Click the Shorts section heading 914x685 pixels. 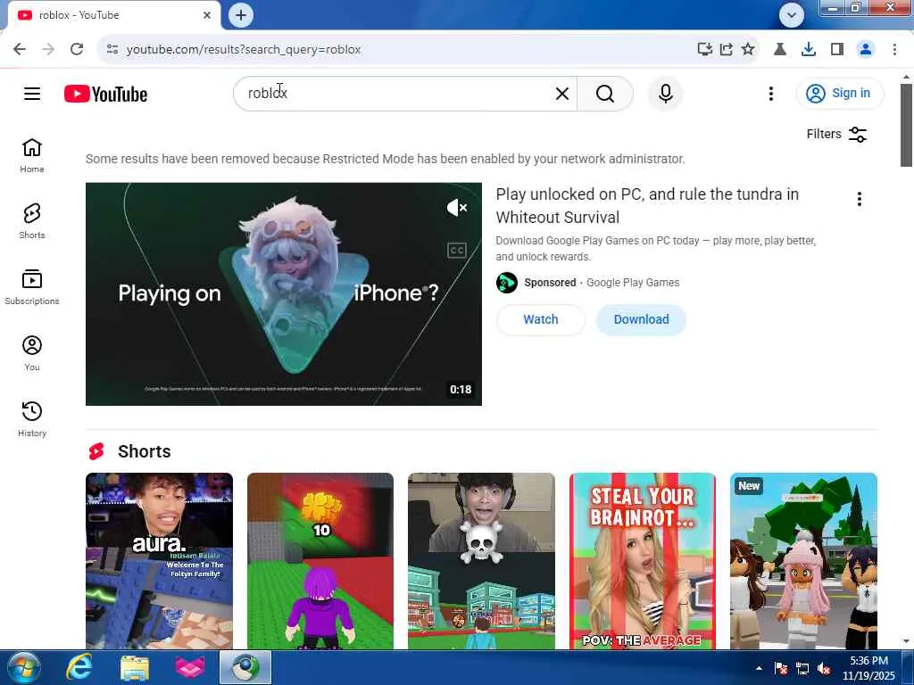click(144, 451)
